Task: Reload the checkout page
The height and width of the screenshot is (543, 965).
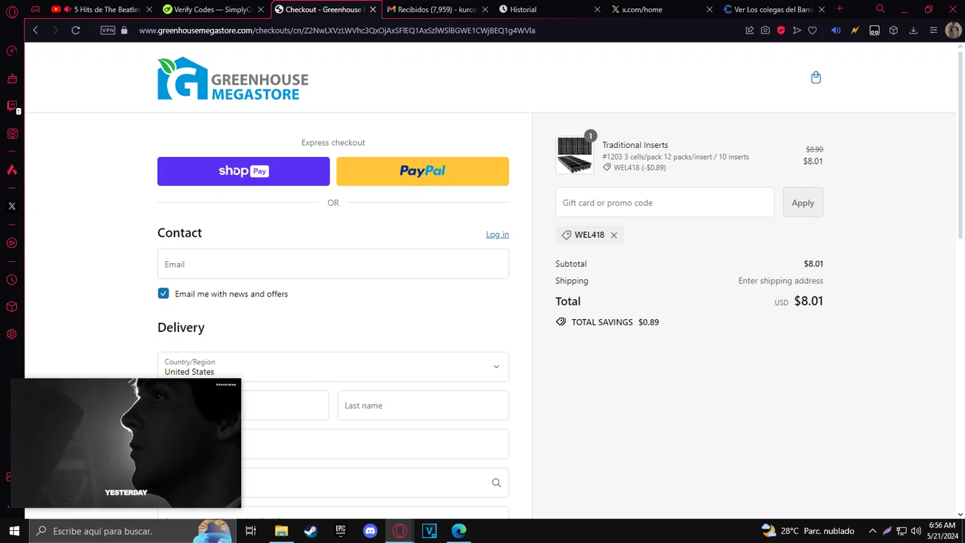Action: tap(76, 30)
